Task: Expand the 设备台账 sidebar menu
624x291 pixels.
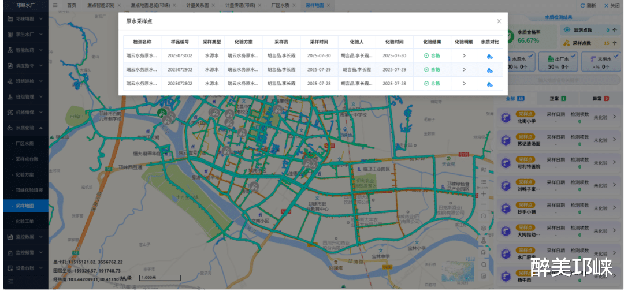Action: pos(25,268)
